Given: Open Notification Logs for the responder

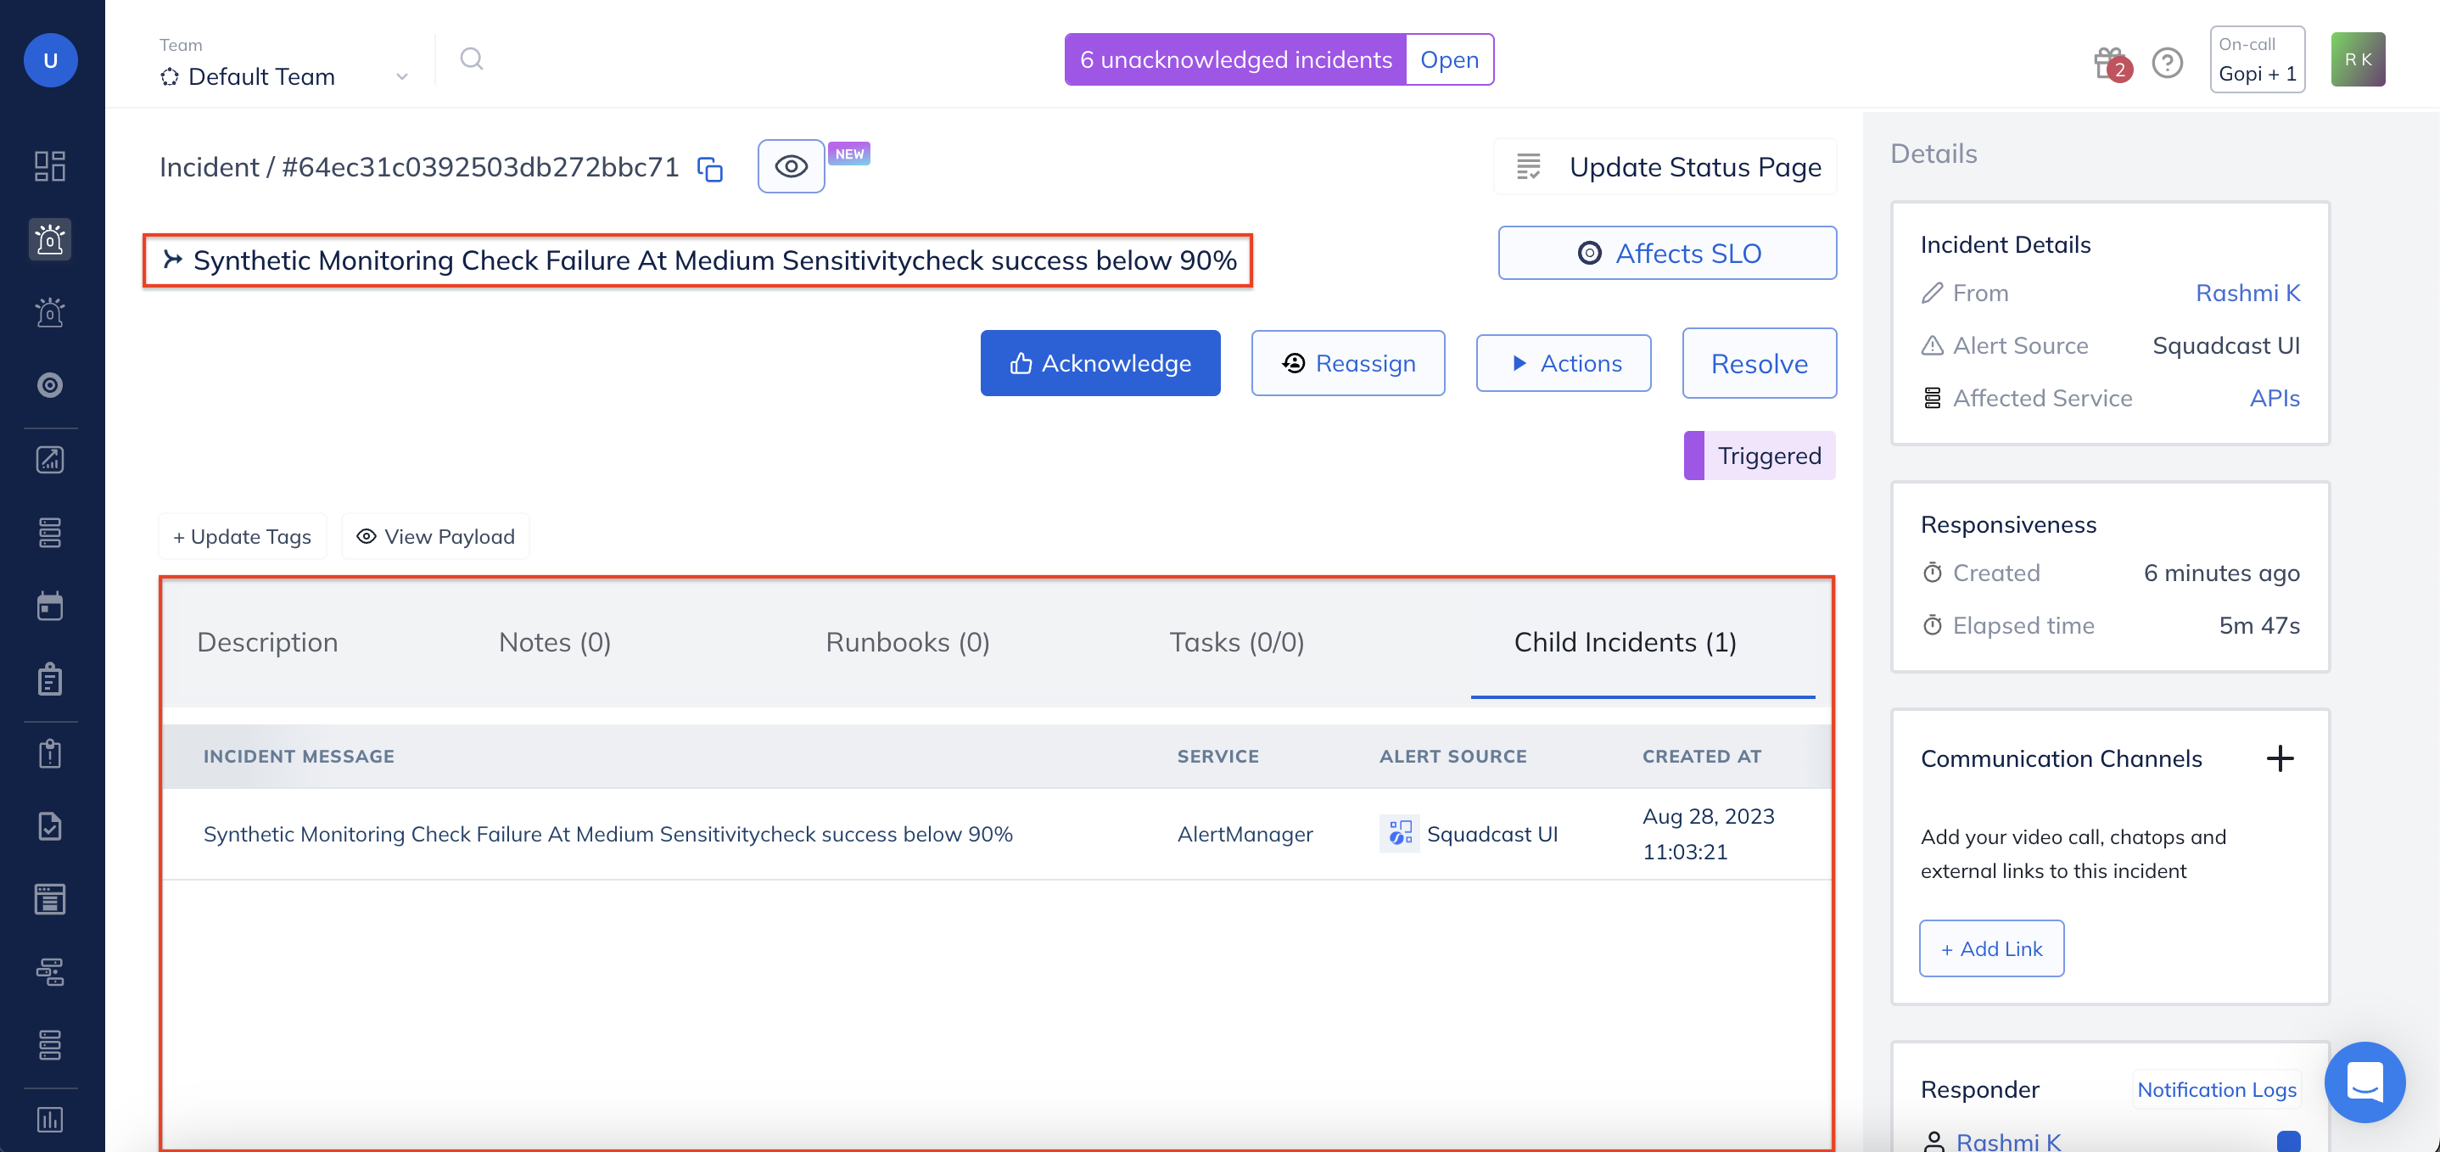Looking at the screenshot, I should (x=2217, y=1089).
